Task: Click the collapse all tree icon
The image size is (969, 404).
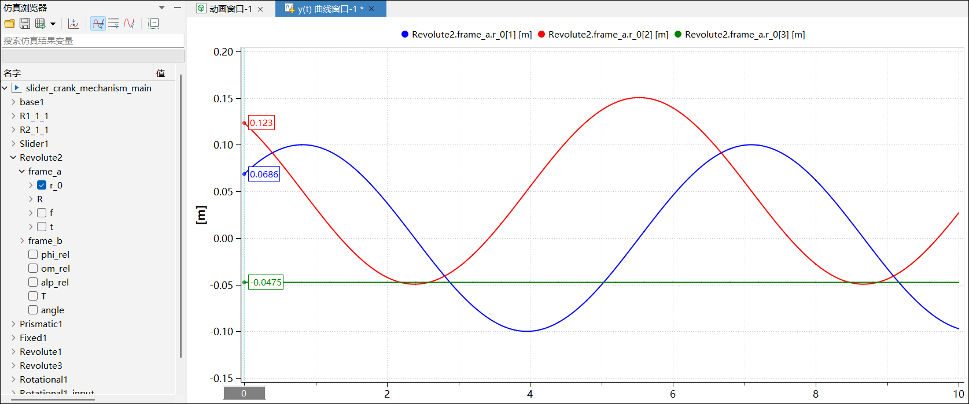Action: (153, 24)
